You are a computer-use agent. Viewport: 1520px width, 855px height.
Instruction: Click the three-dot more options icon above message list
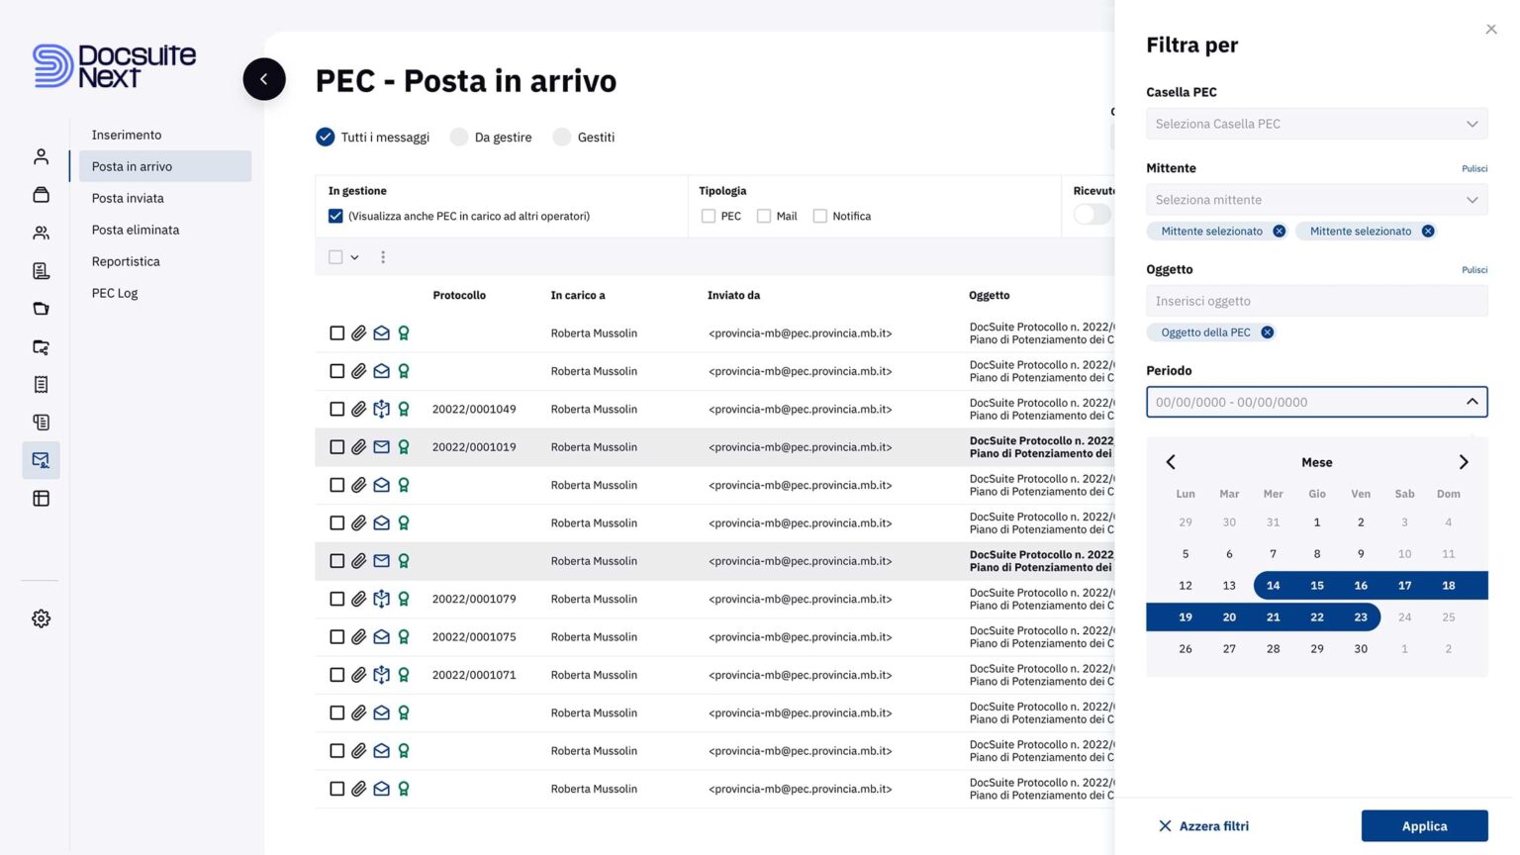[383, 256]
